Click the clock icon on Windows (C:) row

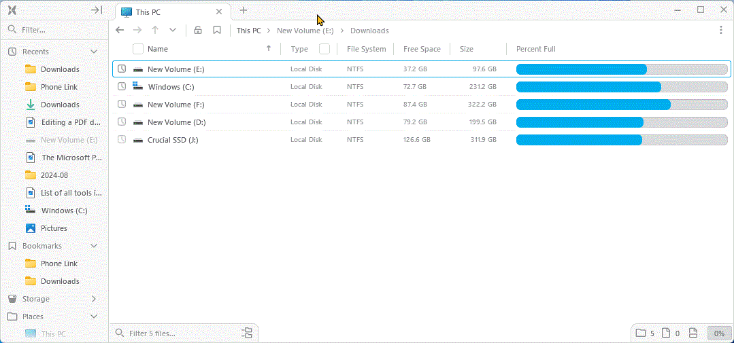(x=122, y=86)
